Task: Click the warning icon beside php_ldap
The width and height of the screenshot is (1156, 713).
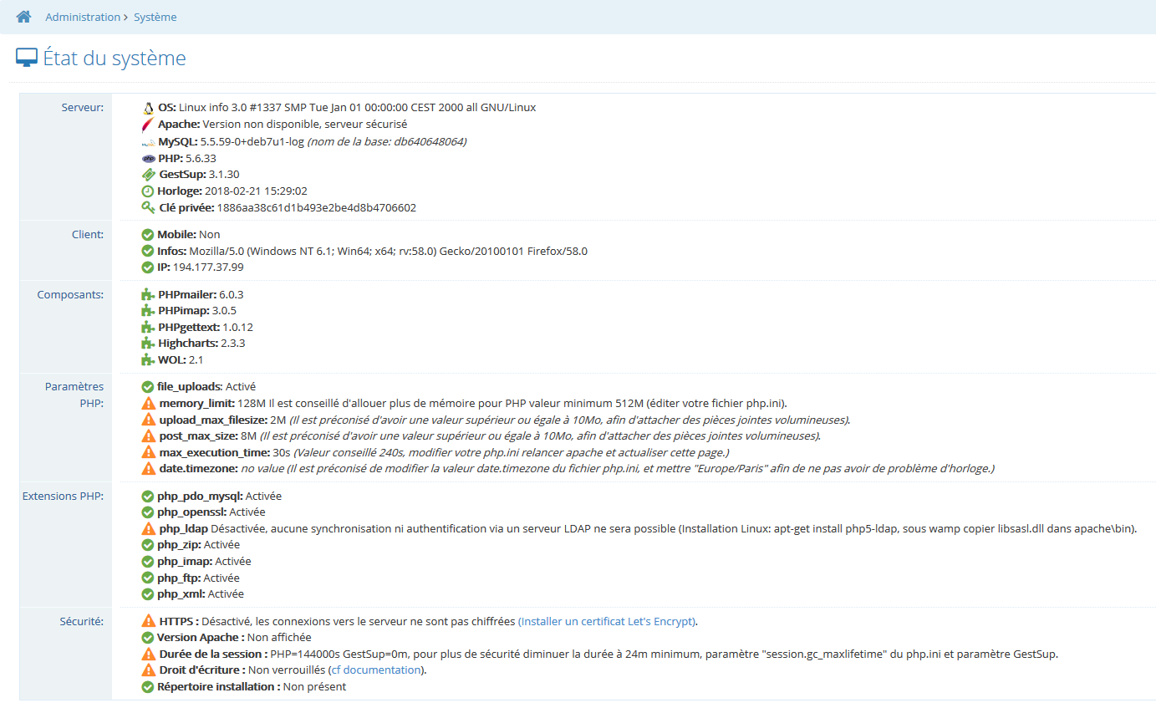Action: (149, 529)
